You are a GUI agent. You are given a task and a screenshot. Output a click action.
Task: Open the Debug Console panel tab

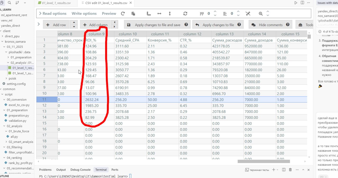pos(80,170)
